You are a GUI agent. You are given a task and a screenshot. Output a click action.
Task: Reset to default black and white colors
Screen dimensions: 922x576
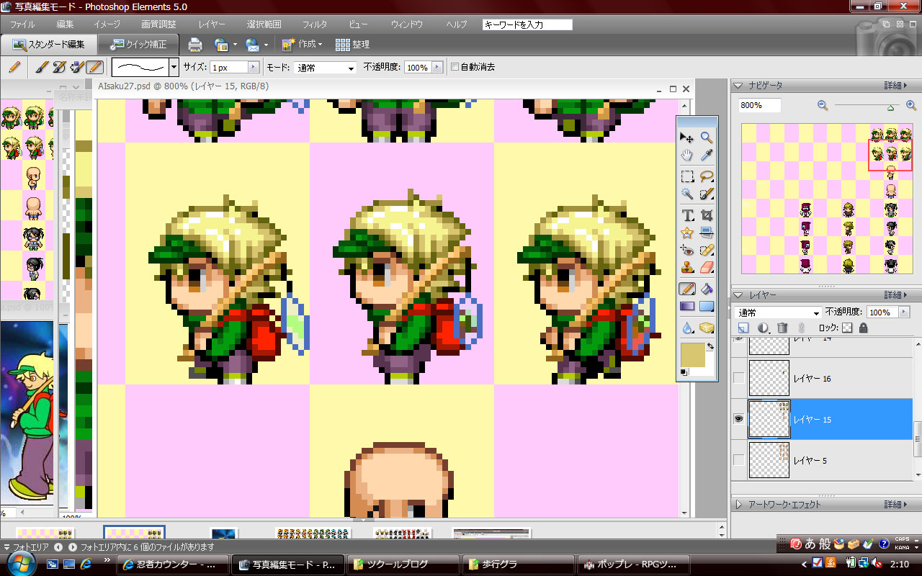(x=684, y=372)
